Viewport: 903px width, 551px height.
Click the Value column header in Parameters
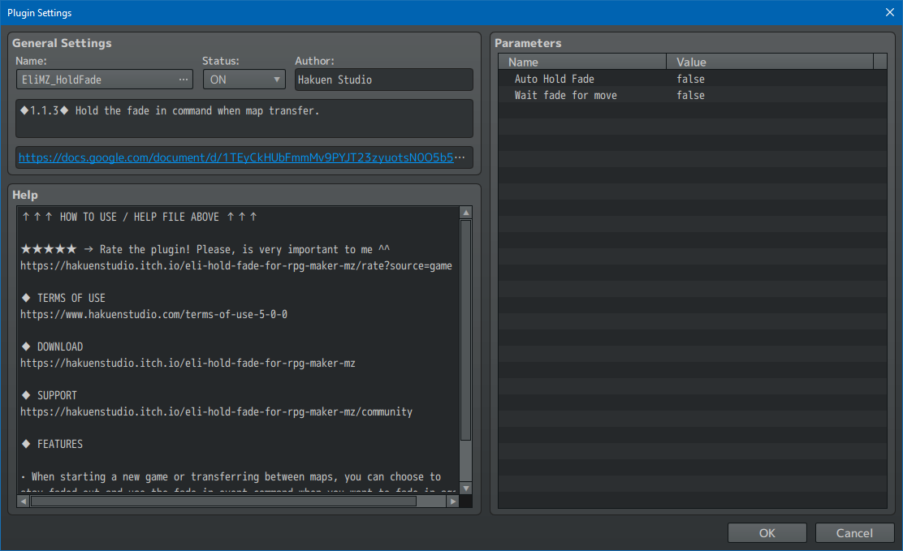tap(770, 62)
